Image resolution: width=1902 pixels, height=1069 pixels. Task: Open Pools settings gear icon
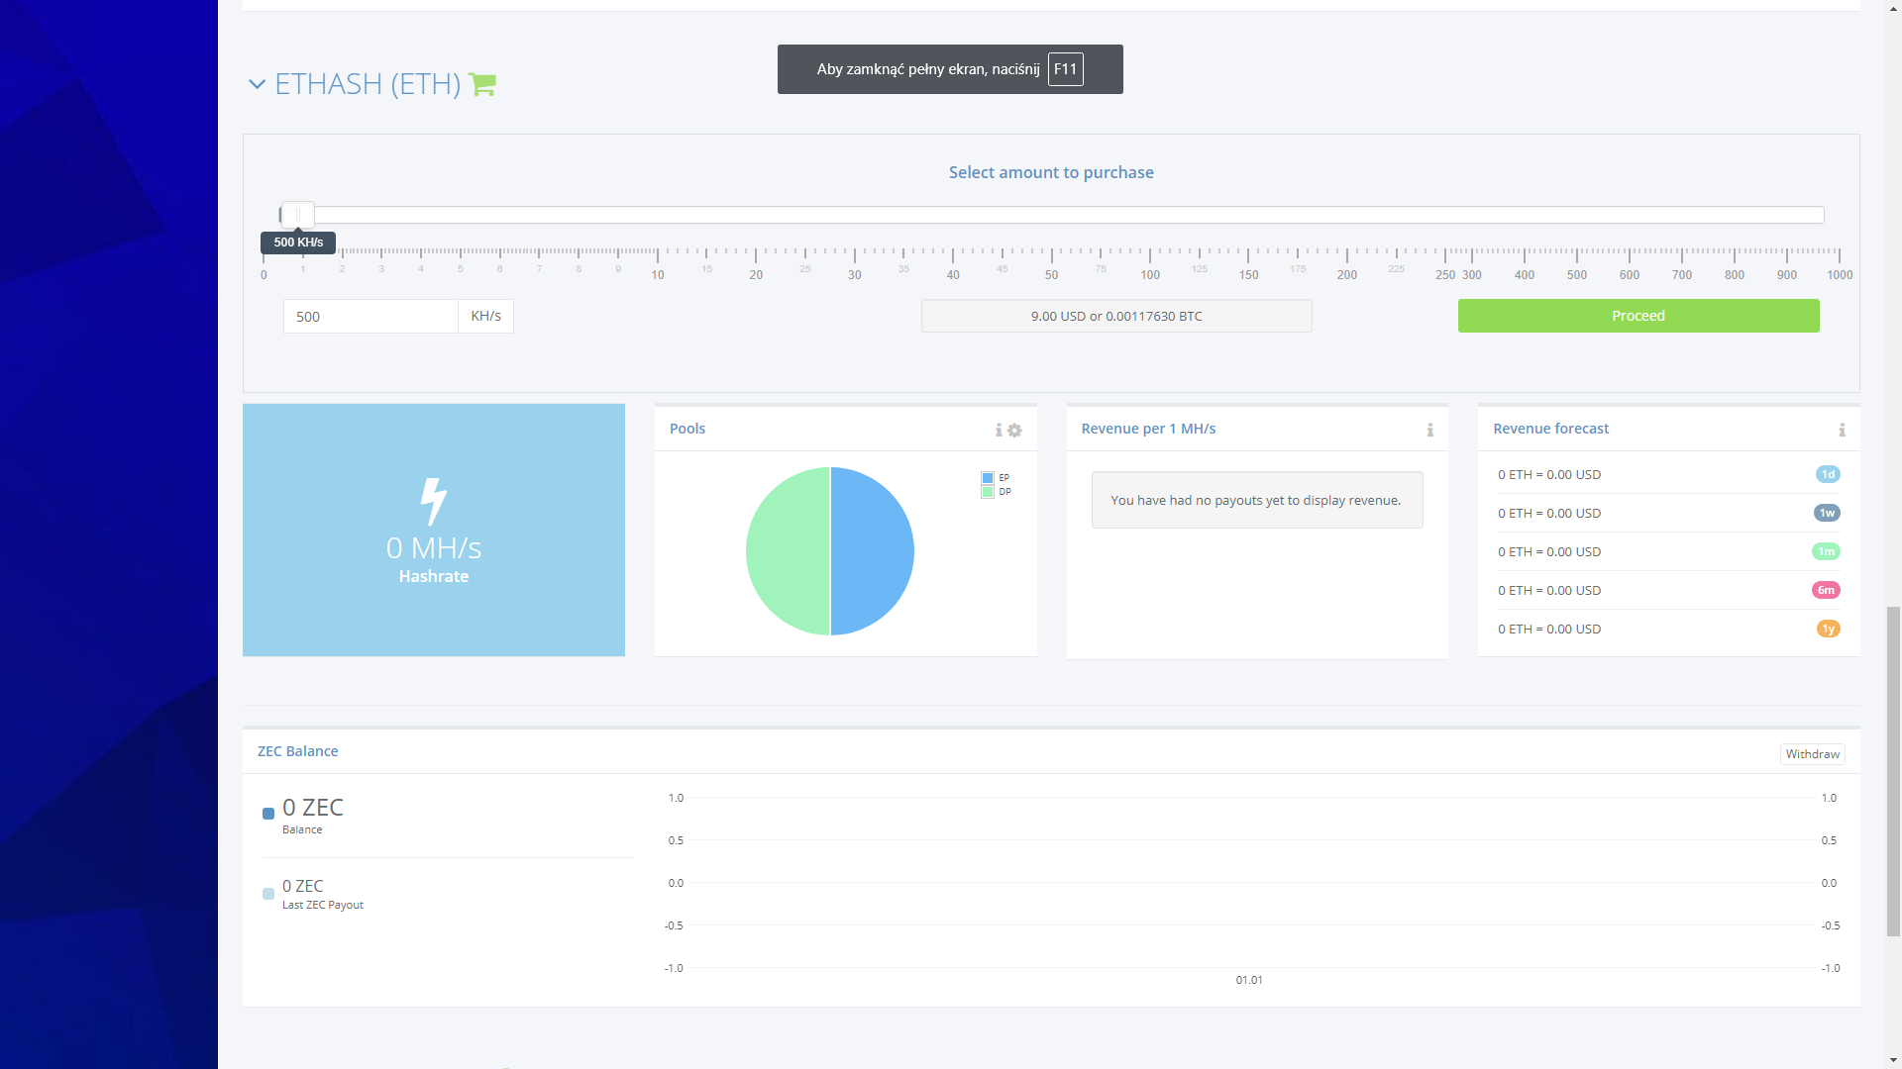[1014, 431]
